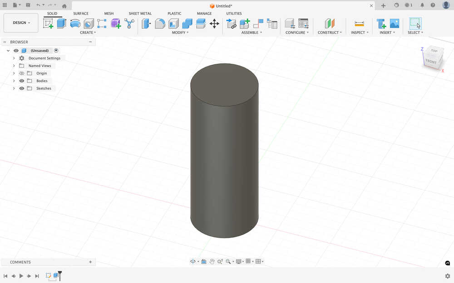Undo the last action
Viewport: 454px width, 283px height.
click(x=38, y=5)
